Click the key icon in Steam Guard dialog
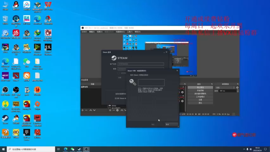 click(x=133, y=82)
